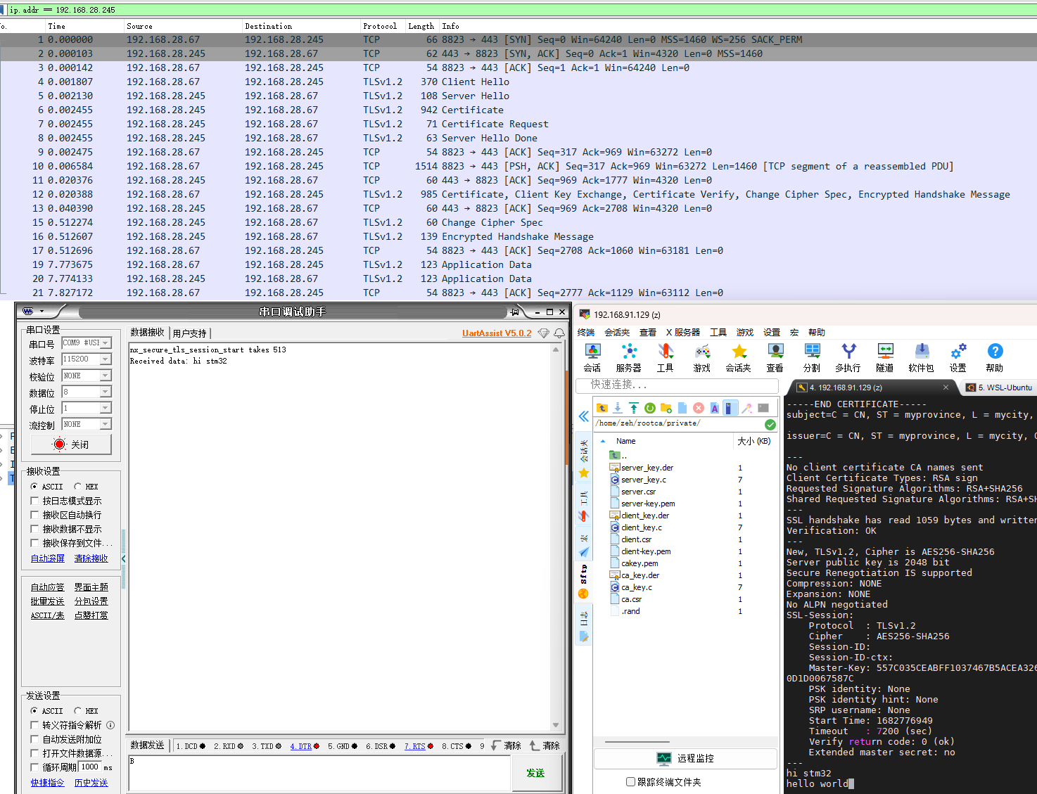Click red delete icon in SFTP toolbar

699,408
